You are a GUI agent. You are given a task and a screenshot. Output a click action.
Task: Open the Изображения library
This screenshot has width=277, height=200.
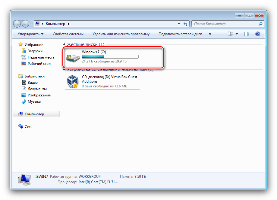[x=39, y=95]
